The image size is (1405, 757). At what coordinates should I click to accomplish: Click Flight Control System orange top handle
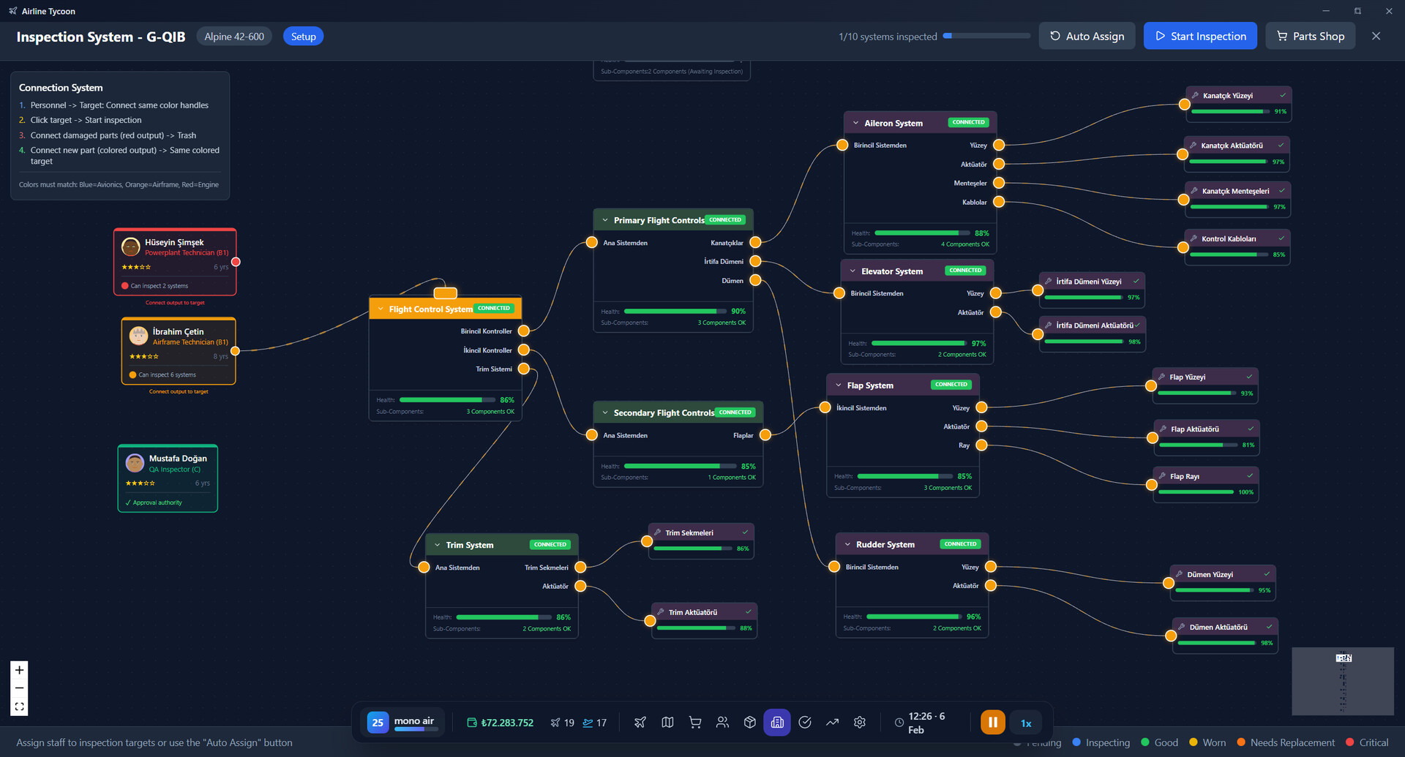click(445, 293)
